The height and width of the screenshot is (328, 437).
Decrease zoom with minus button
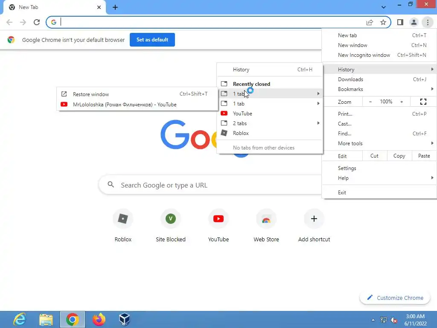pyautogui.click(x=370, y=102)
